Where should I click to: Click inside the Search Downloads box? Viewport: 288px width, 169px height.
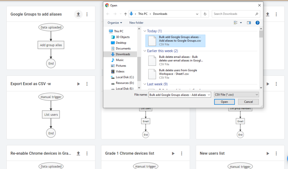click(233, 13)
